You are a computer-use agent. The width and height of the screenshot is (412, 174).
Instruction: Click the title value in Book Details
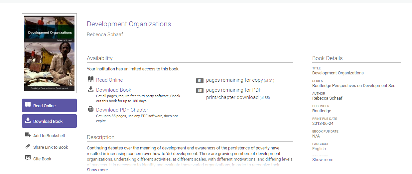[338, 73]
